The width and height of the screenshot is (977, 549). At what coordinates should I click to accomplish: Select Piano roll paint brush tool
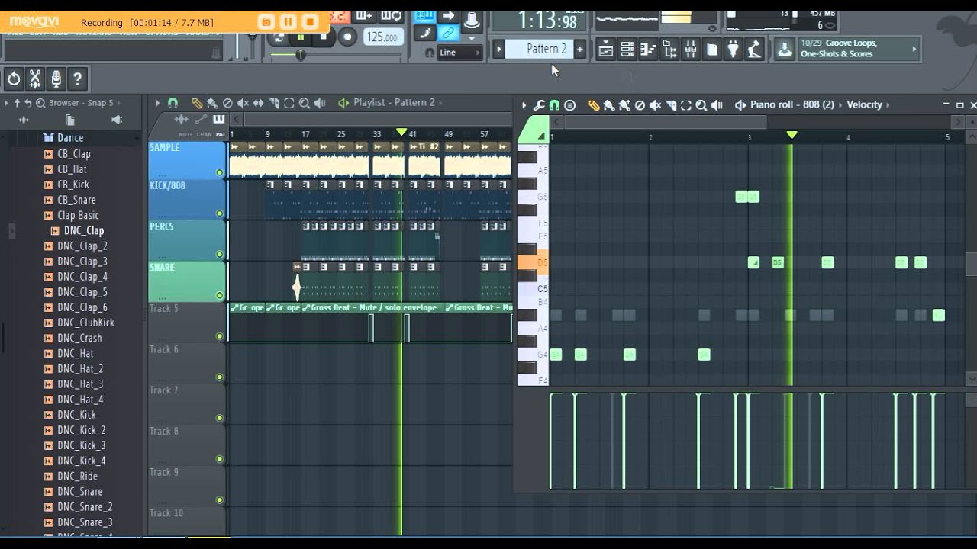609,105
